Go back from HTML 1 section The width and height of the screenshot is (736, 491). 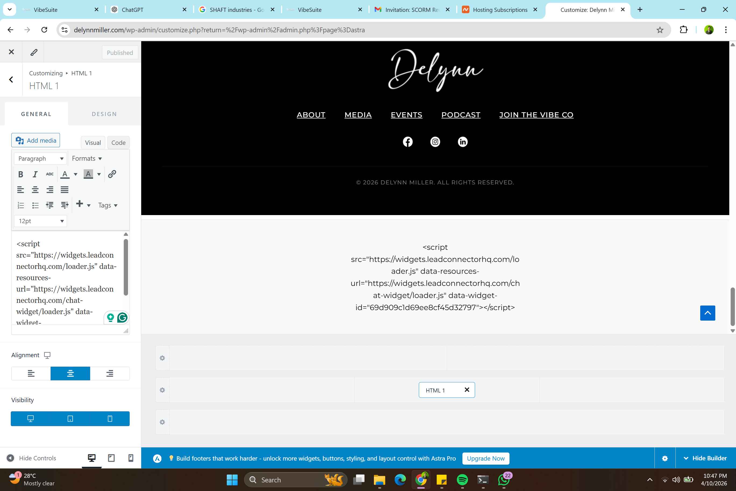tap(11, 79)
